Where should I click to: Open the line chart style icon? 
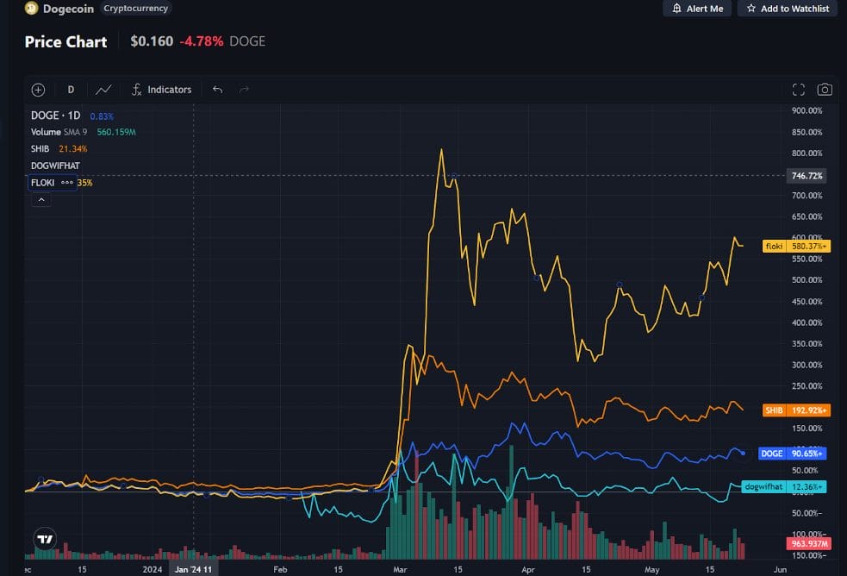click(103, 90)
